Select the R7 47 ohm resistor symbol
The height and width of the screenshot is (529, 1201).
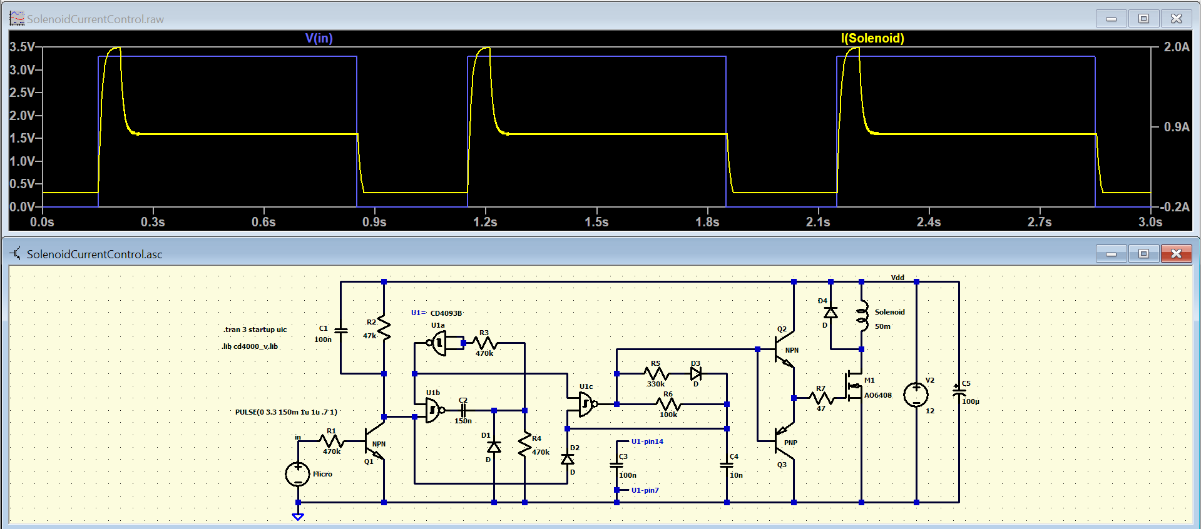[820, 398]
